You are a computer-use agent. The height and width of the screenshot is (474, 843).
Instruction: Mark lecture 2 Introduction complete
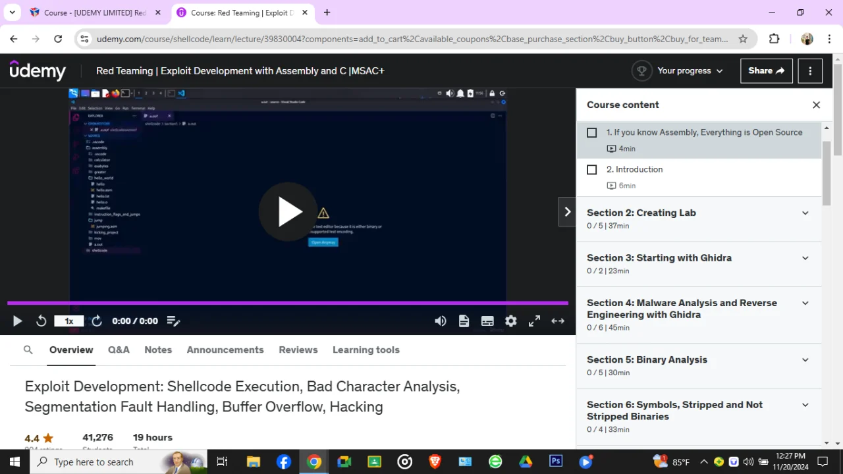point(592,170)
